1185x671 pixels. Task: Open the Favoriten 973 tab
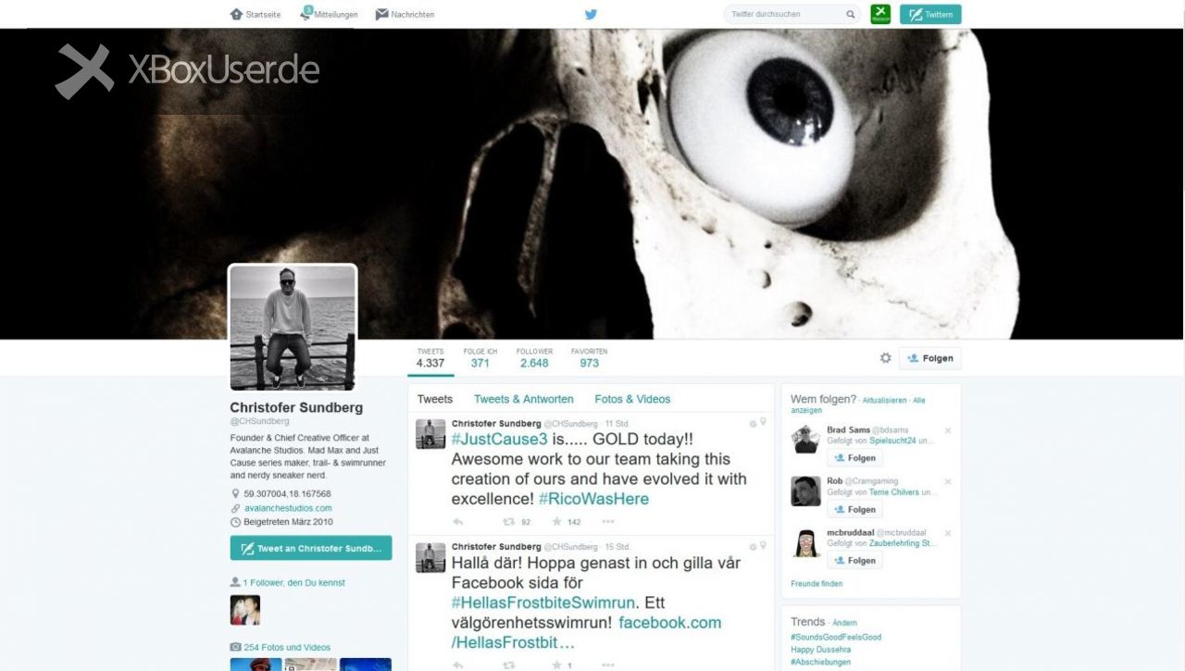(x=589, y=358)
